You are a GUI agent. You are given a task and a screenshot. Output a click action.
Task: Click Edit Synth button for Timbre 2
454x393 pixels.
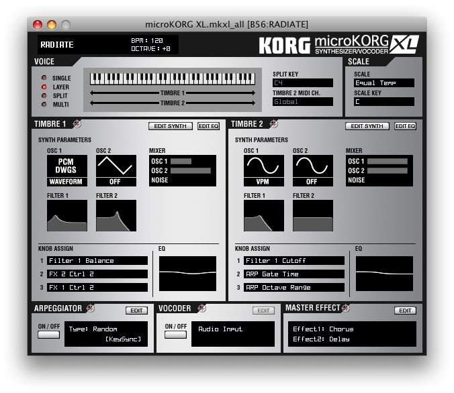click(x=367, y=126)
